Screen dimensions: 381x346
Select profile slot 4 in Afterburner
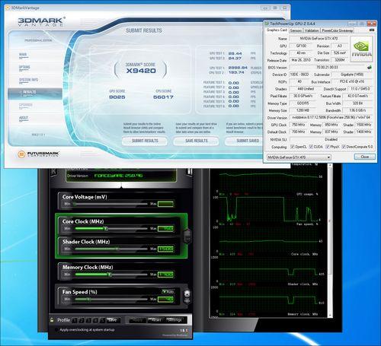pos(95,320)
